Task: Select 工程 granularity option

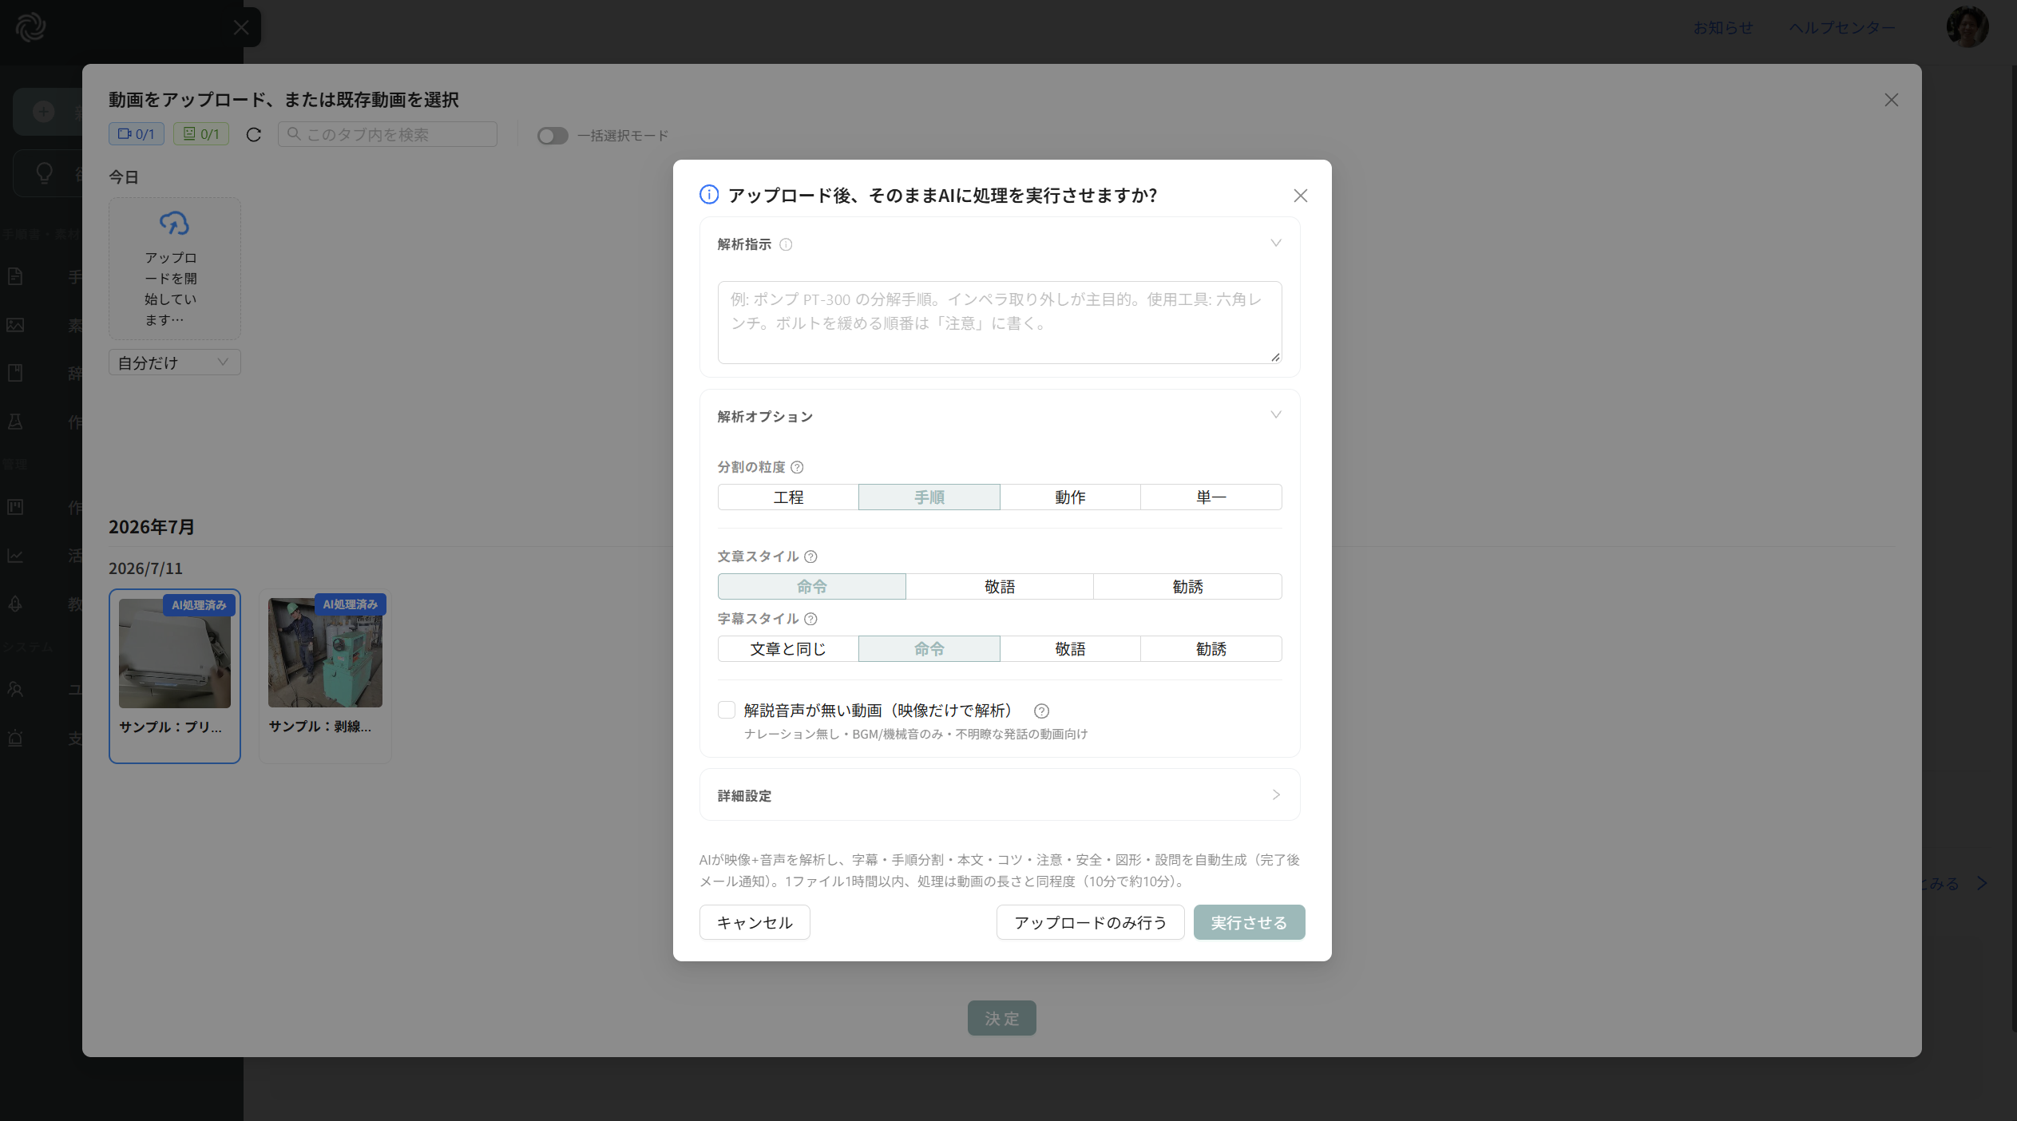Action: point(788,497)
